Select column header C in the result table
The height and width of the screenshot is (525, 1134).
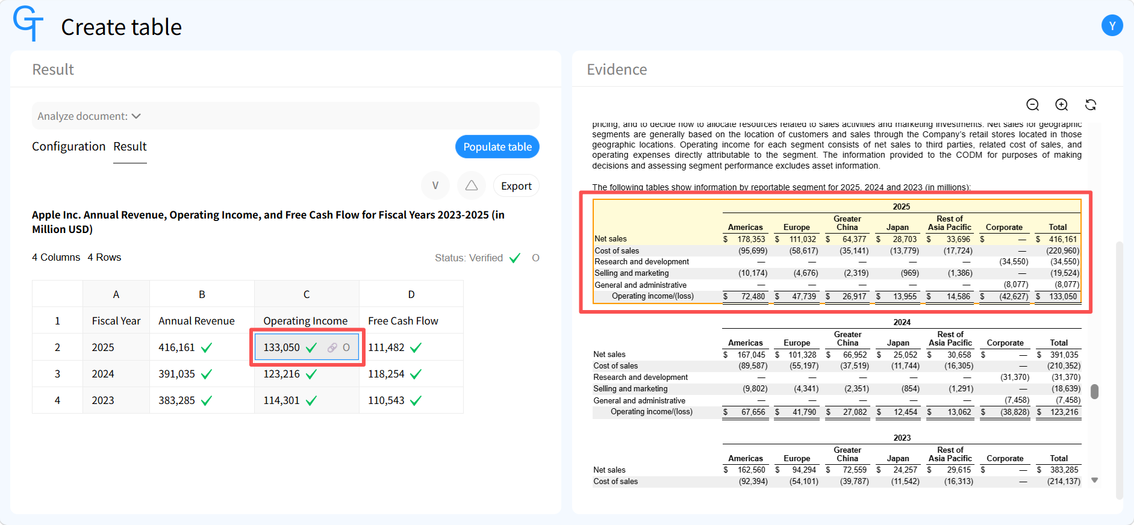click(307, 294)
